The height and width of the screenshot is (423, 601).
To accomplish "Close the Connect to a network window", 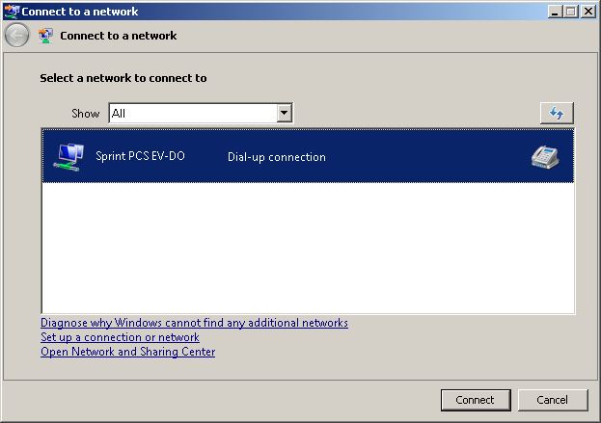I will pyautogui.click(x=587, y=12).
